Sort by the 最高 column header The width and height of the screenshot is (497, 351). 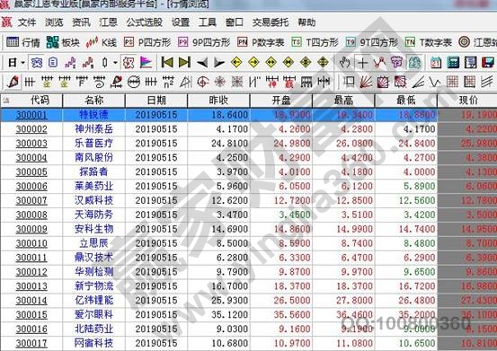pos(343,101)
